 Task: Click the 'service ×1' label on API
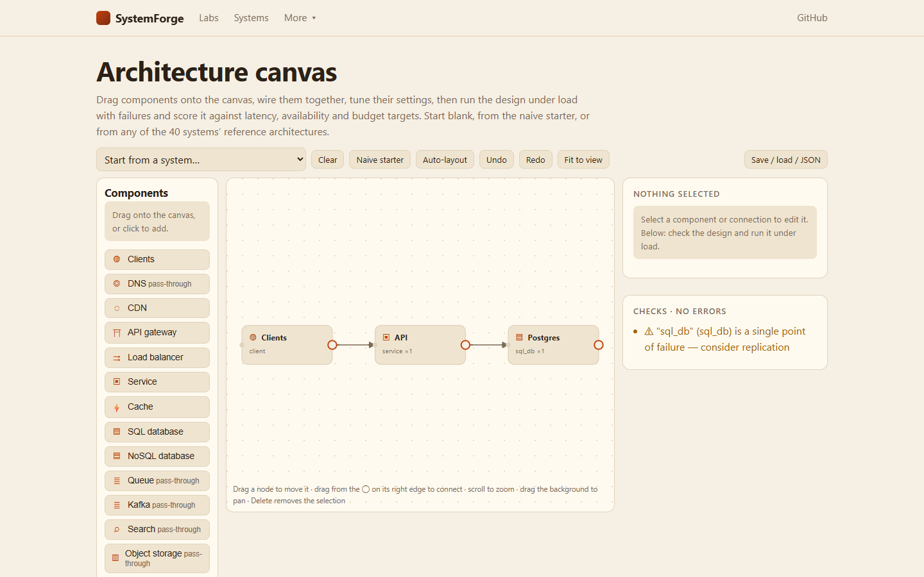(x=397, y=351)
